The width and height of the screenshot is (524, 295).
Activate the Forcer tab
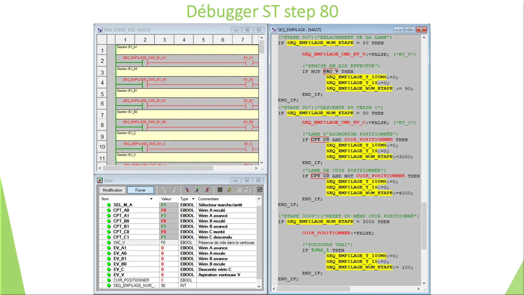(x=140, y=190)
